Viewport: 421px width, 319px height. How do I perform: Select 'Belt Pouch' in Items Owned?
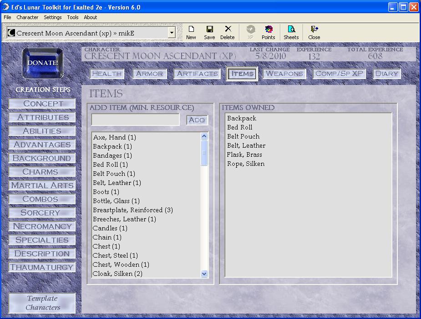[x=243, y=137]
